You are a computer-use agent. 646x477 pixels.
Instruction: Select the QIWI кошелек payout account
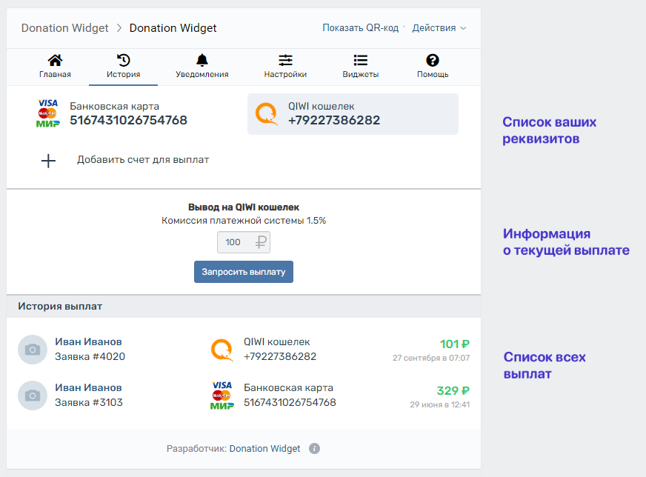(x=353, y=113)
